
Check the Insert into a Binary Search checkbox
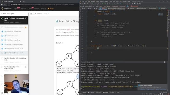[x=2, y=53]
